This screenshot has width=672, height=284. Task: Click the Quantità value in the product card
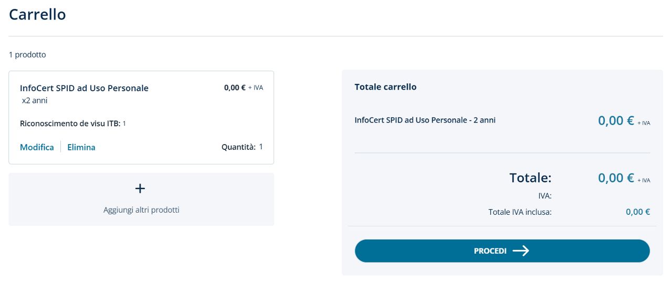pos(260,147)
